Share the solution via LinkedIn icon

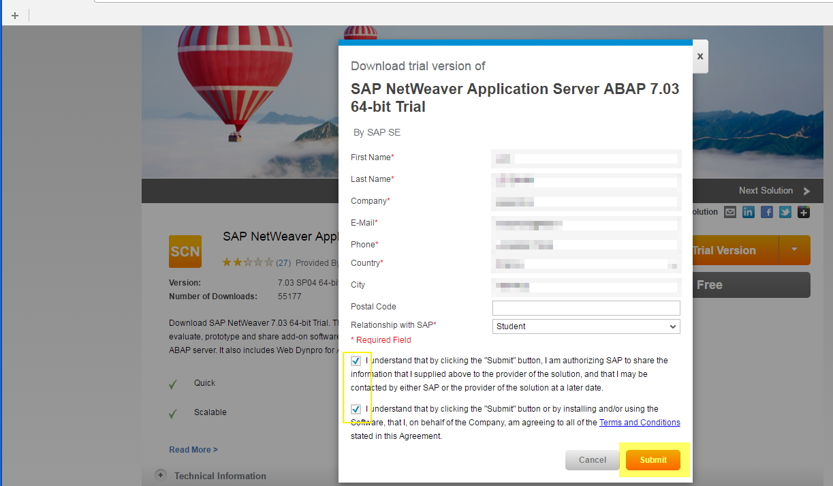click(748, 212)
